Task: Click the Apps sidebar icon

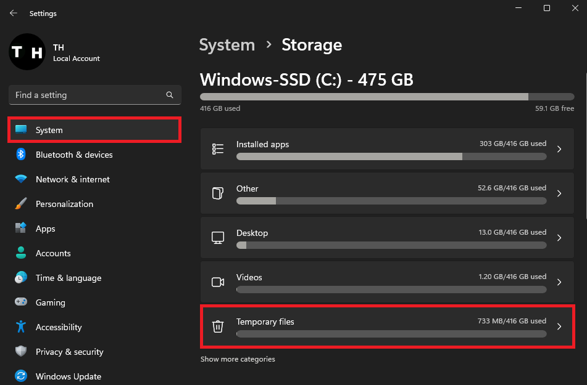Action: (21, 229)
